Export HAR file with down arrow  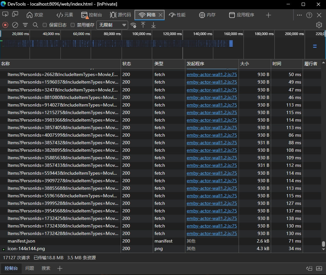pos(153,25)
